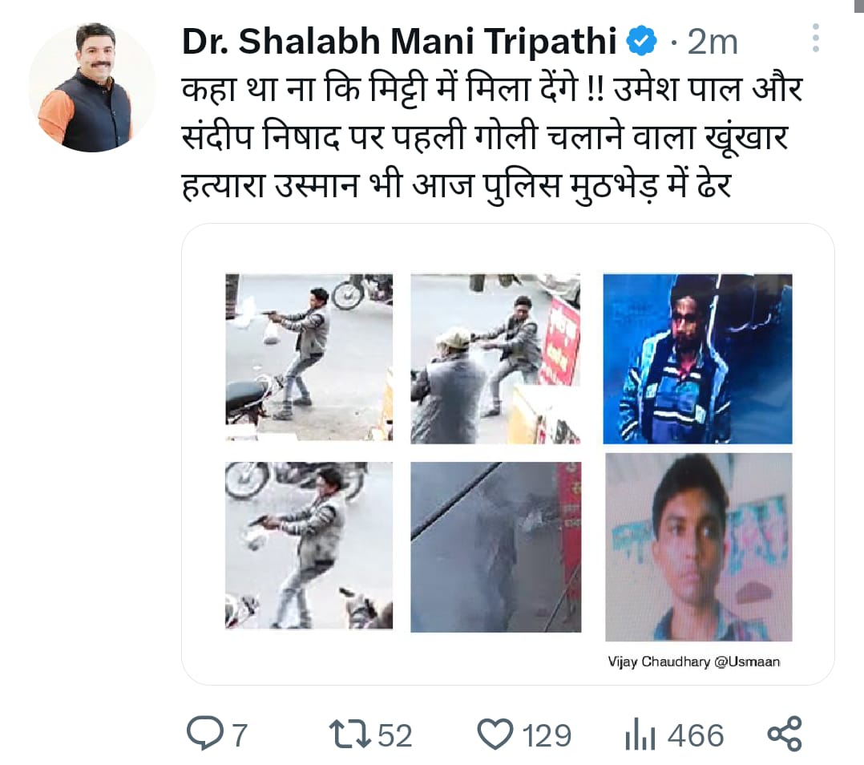The image size is (864, 765).
Task: Open the smoky bottom-middle photo
Action: pyautogui.click(x=495, y=547)
